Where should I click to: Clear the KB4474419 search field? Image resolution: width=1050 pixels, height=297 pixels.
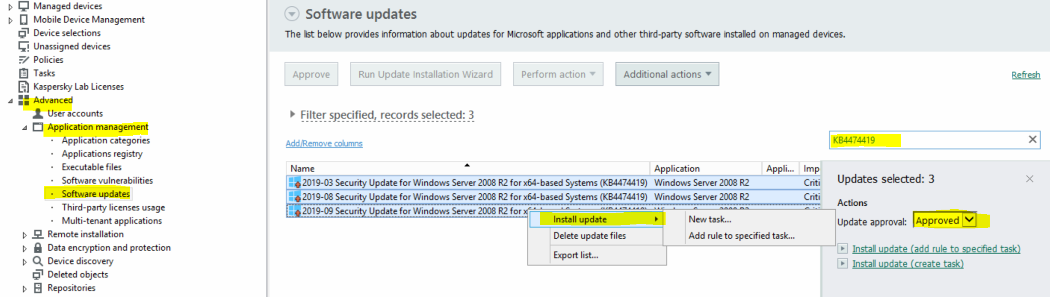(x=1032, y=140)
